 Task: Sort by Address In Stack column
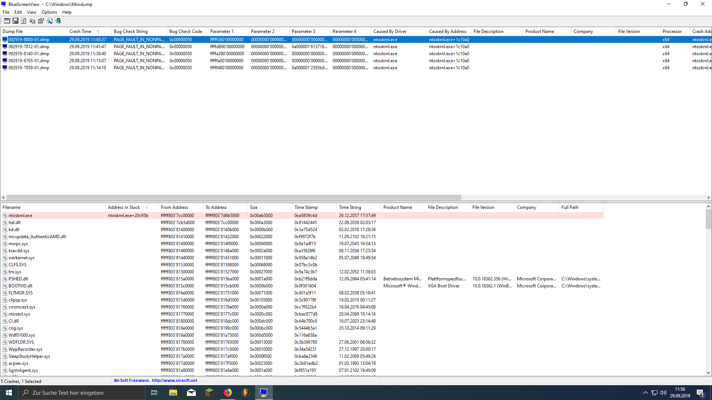coord(124,207)
